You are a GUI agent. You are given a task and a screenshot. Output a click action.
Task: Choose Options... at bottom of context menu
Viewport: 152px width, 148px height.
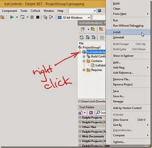[x=128, y=142]
